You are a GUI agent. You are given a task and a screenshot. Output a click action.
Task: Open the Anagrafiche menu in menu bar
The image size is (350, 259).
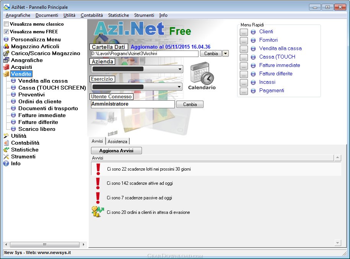pos(18,15)
